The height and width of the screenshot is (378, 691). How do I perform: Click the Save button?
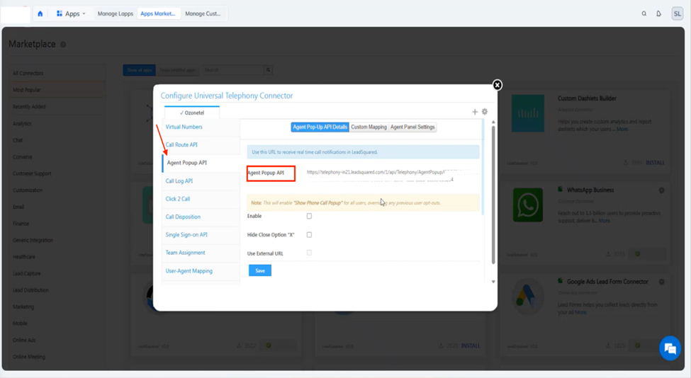[260, 270]
